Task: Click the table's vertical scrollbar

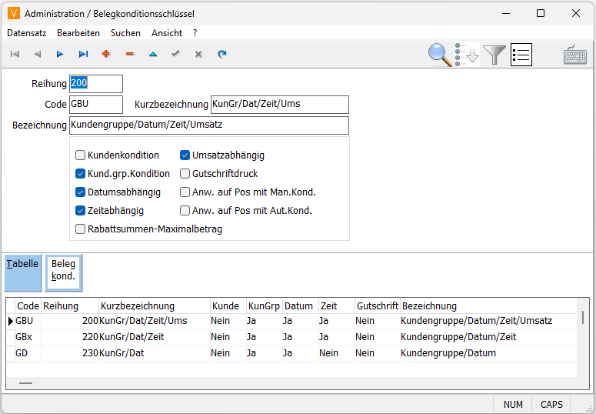Action: point(582,317)
